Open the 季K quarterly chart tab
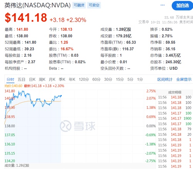 [62, 79]
